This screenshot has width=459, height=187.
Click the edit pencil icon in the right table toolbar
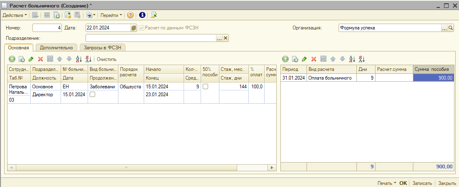coord(304,59)
